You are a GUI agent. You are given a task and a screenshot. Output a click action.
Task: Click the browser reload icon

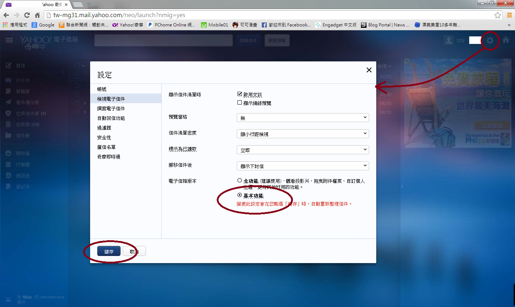click(27, 15)
